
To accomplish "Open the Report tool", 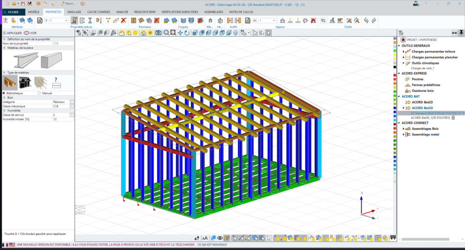I will click(68, 4).
